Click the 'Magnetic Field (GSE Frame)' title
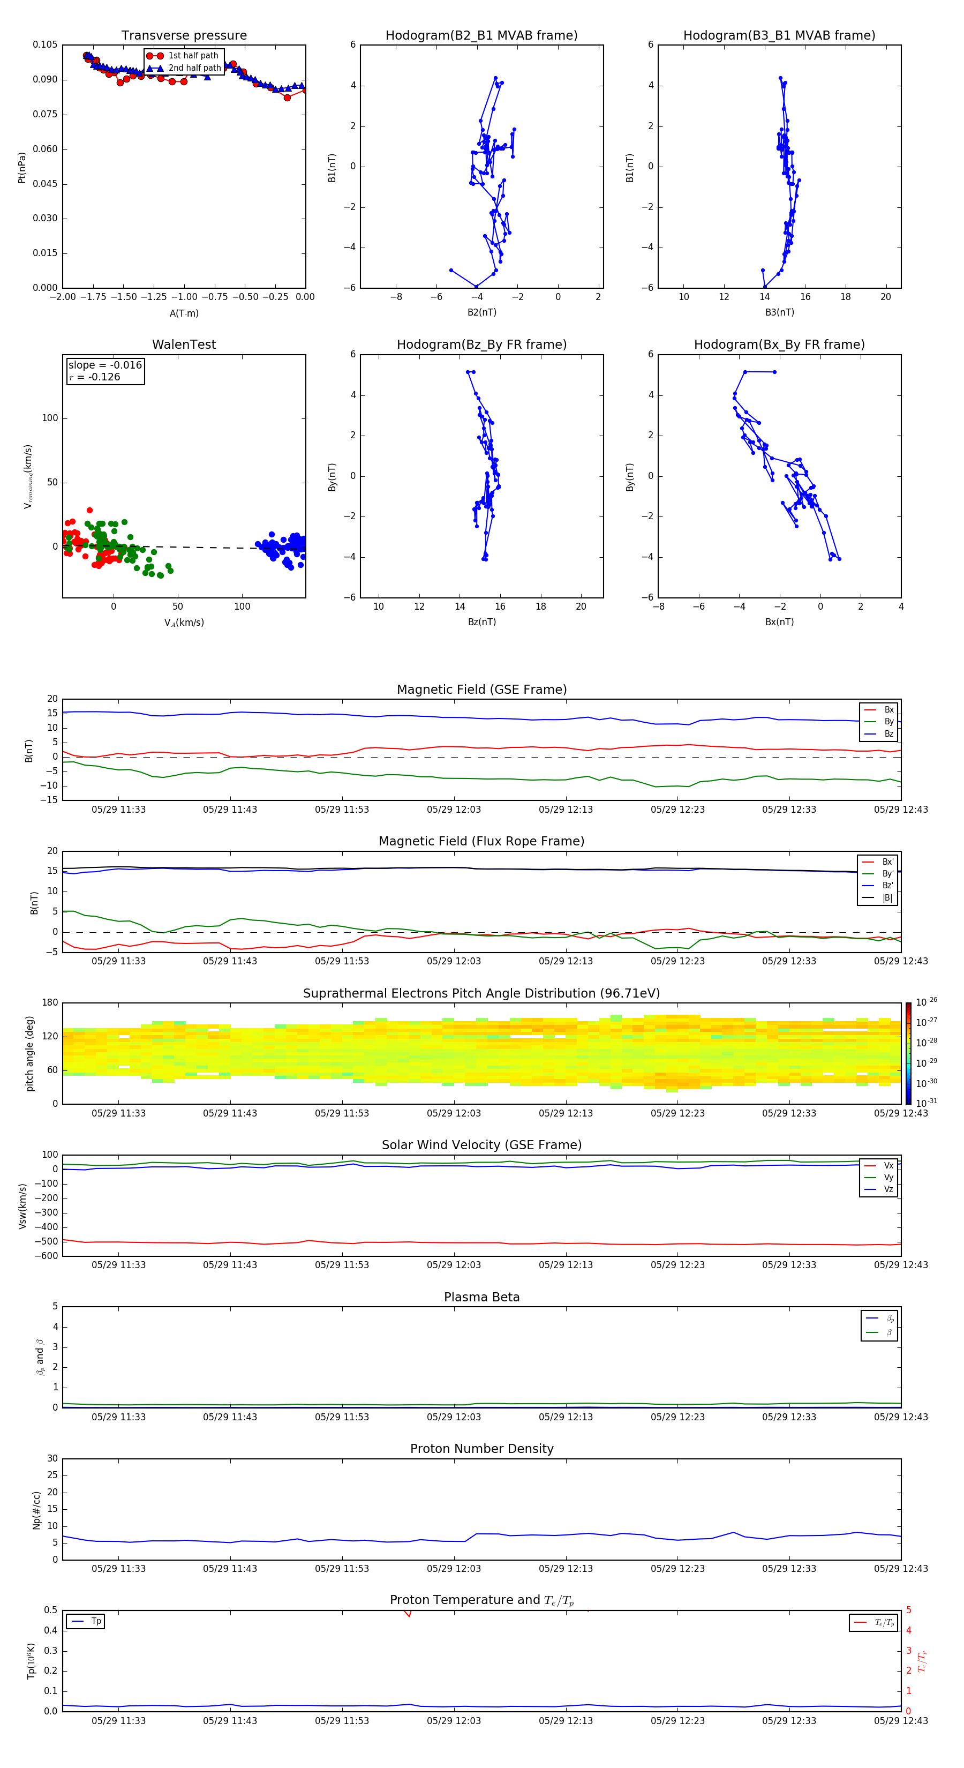This screenshot has height=1768, width=964. 481,690
